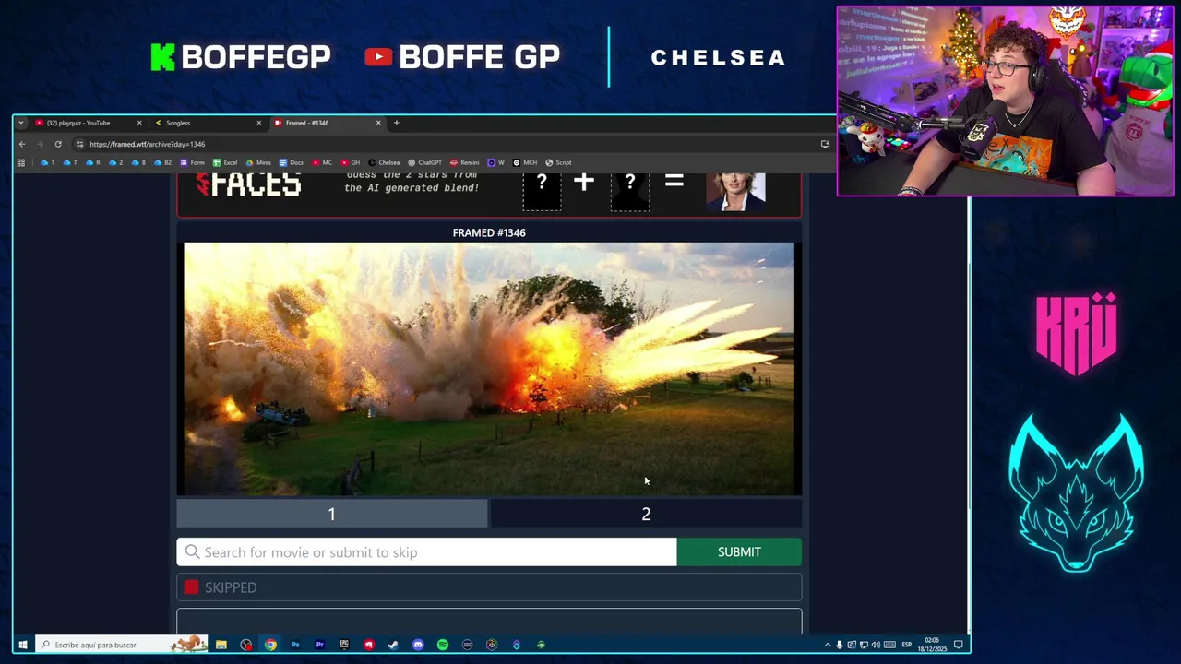The width and height of the screenshot is (1181, 664).
Task: Open File Explorer from taskbar
Action: coord(221,645)
